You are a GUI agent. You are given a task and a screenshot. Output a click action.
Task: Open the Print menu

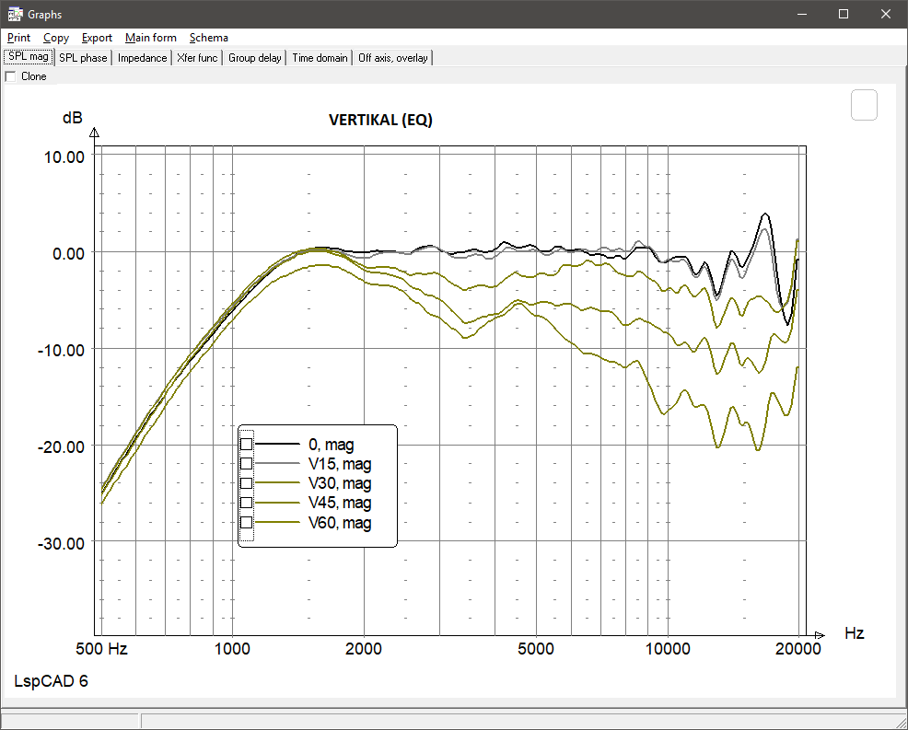click(18, 38)
